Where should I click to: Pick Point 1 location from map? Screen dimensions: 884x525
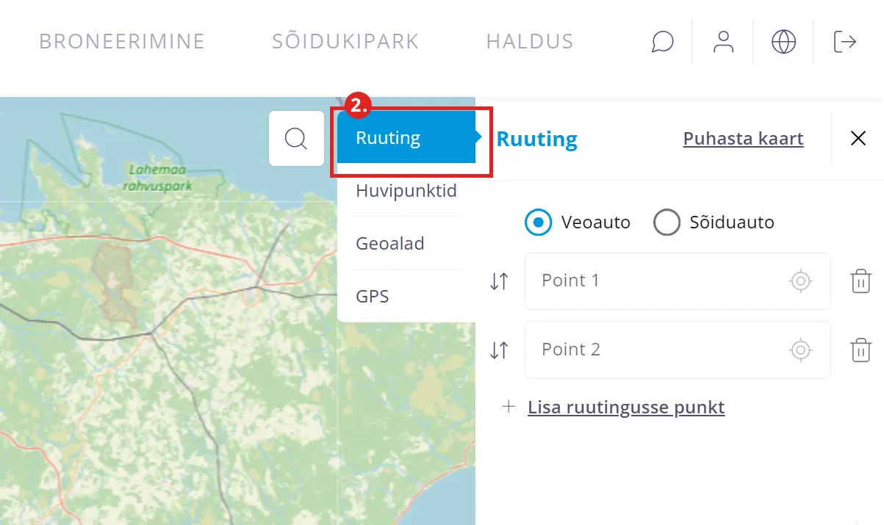(x=801, y=281)
